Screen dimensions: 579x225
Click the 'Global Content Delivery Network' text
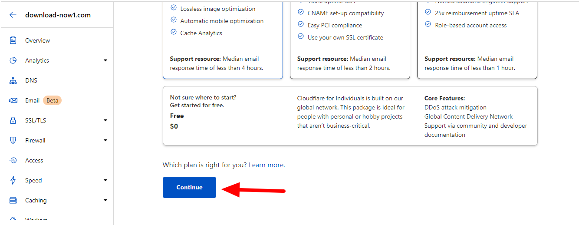pyautogui.click(x=469, y=116)
